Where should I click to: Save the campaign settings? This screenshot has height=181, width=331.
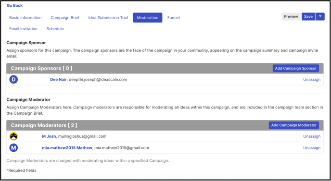(308, 16)
